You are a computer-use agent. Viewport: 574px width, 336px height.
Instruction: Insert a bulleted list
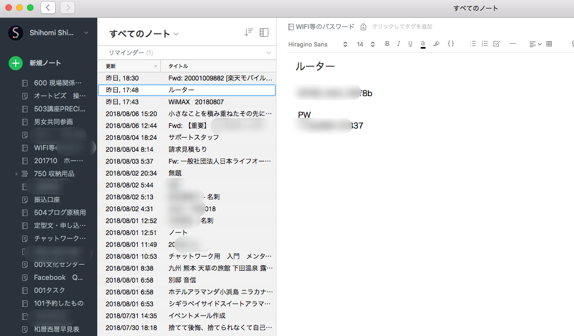pos(472,44)
